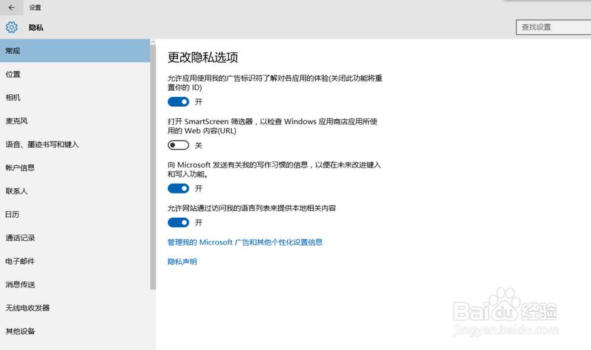Open the 电子邮件 section

[x=75, y=261]
